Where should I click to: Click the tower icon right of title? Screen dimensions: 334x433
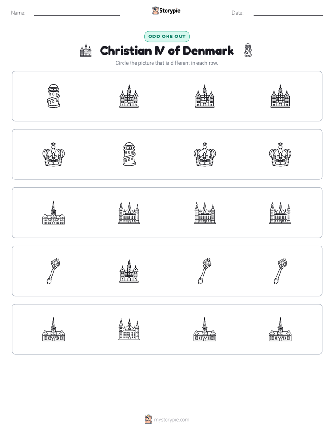coord(248,50)
